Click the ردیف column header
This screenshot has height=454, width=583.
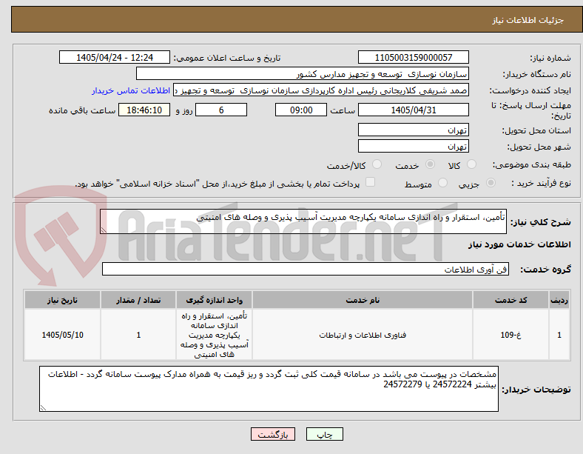[x=559, y=300]
